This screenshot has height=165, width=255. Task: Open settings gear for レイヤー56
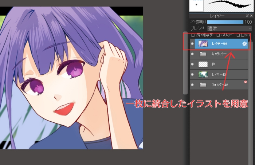click(x=244, y=44)
